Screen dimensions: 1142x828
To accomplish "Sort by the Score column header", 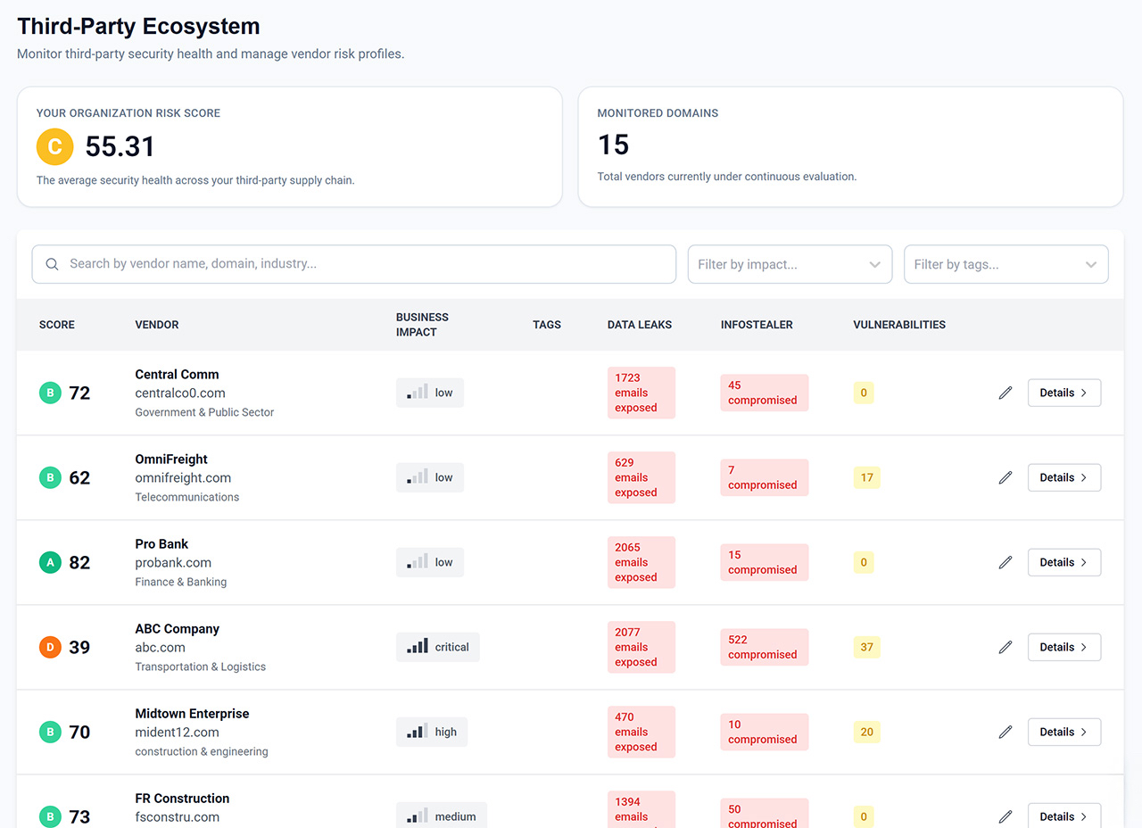I will click(57, 325).
